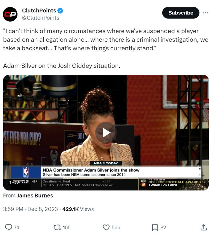Open the ClutchPoints profile avatar
212x237 pixels.
pos(10,14)
